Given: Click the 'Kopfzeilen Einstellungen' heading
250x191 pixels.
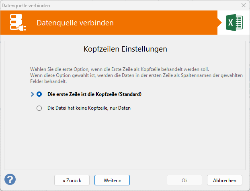Looking at the screenshot, I should (125, 50).
